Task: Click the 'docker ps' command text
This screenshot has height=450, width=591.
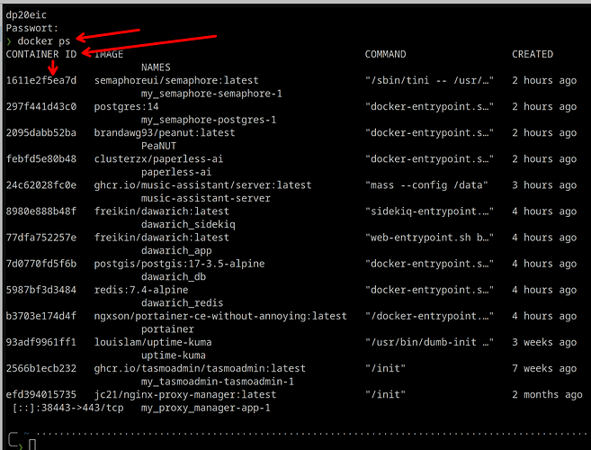Action: click(44, 41)
